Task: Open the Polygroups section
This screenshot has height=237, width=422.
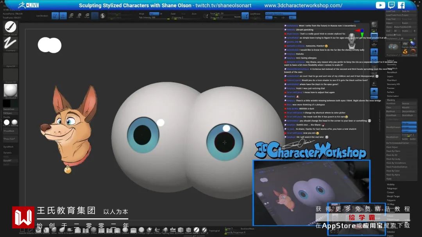Action: pos(392,188)
